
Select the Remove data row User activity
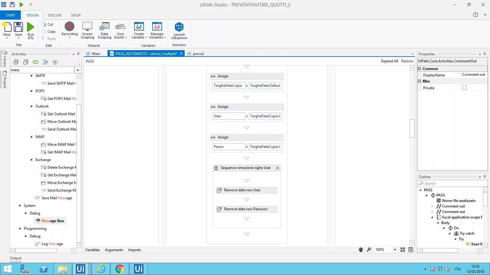click(x=247, y=190)
